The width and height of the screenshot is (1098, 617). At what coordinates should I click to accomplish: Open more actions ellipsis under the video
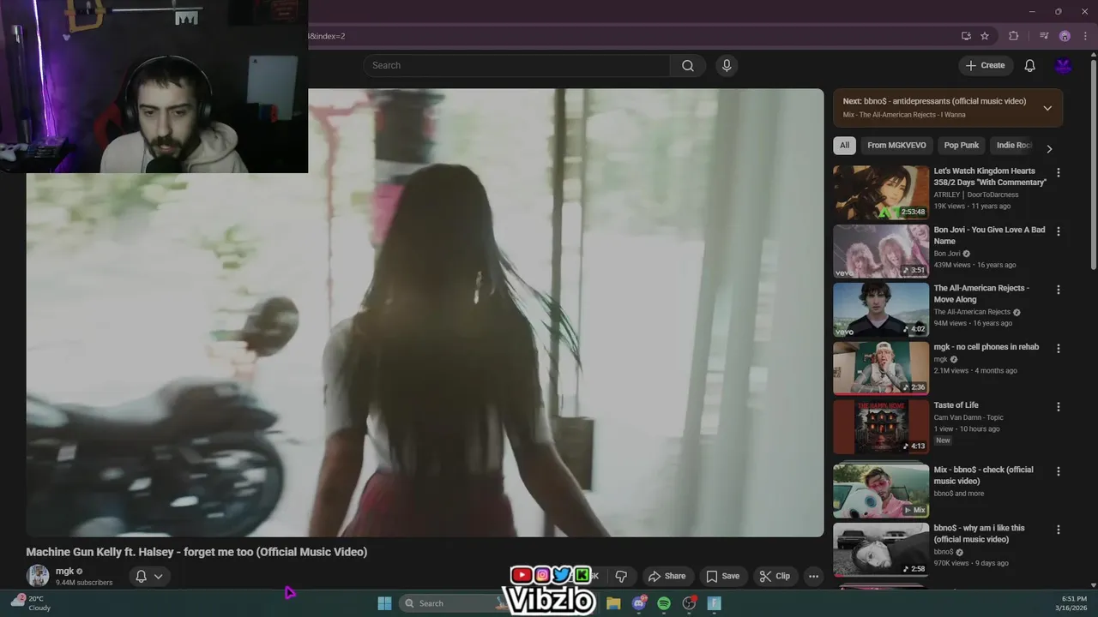pyautogui.click(x=813, y=576)
